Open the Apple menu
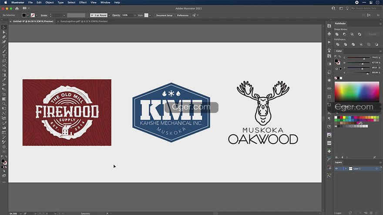Screen dimensions: 383x215 pos(5,3)
